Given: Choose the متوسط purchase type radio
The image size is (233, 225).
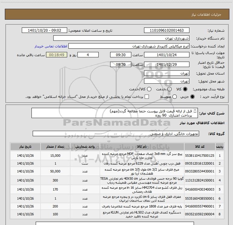Looking at the screenshot, I should [175, 97].
